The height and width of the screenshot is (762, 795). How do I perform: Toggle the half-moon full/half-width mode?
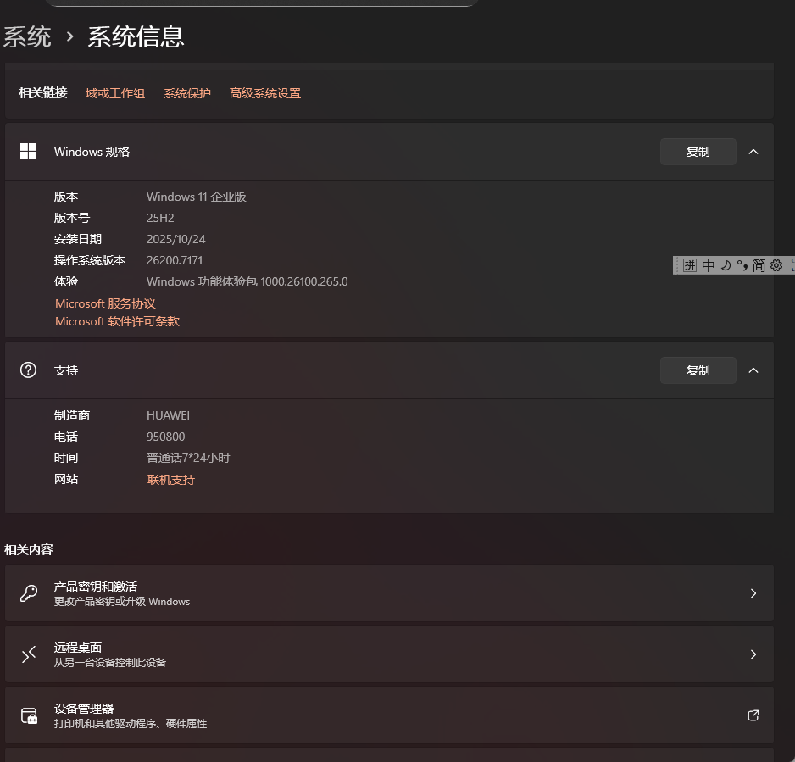click(x=726, y=265)
